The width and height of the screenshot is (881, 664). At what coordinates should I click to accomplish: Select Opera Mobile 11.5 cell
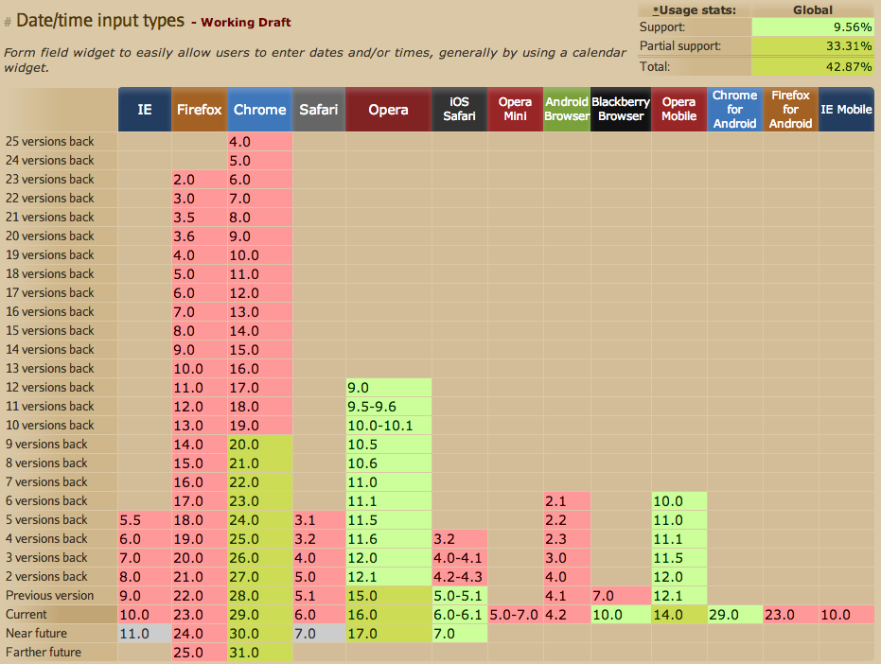point(678,558)
